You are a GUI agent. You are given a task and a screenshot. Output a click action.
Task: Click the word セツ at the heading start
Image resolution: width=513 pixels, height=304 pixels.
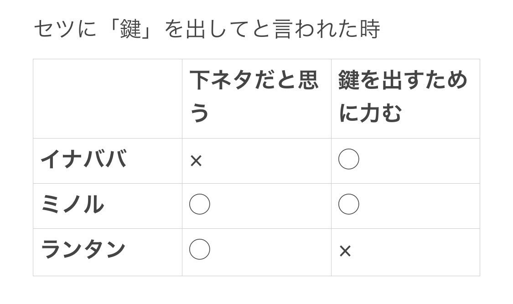(x=55, y=29)
